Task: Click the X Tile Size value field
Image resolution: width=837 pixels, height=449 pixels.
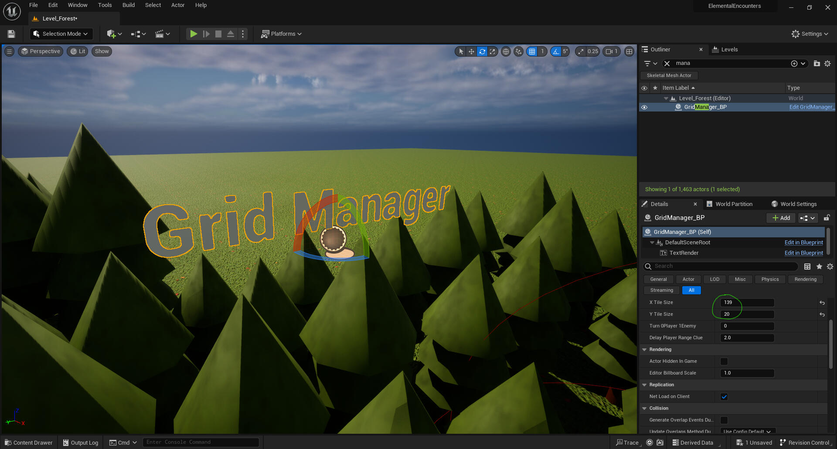Action: pyautogui.click(x=747, y=303)
